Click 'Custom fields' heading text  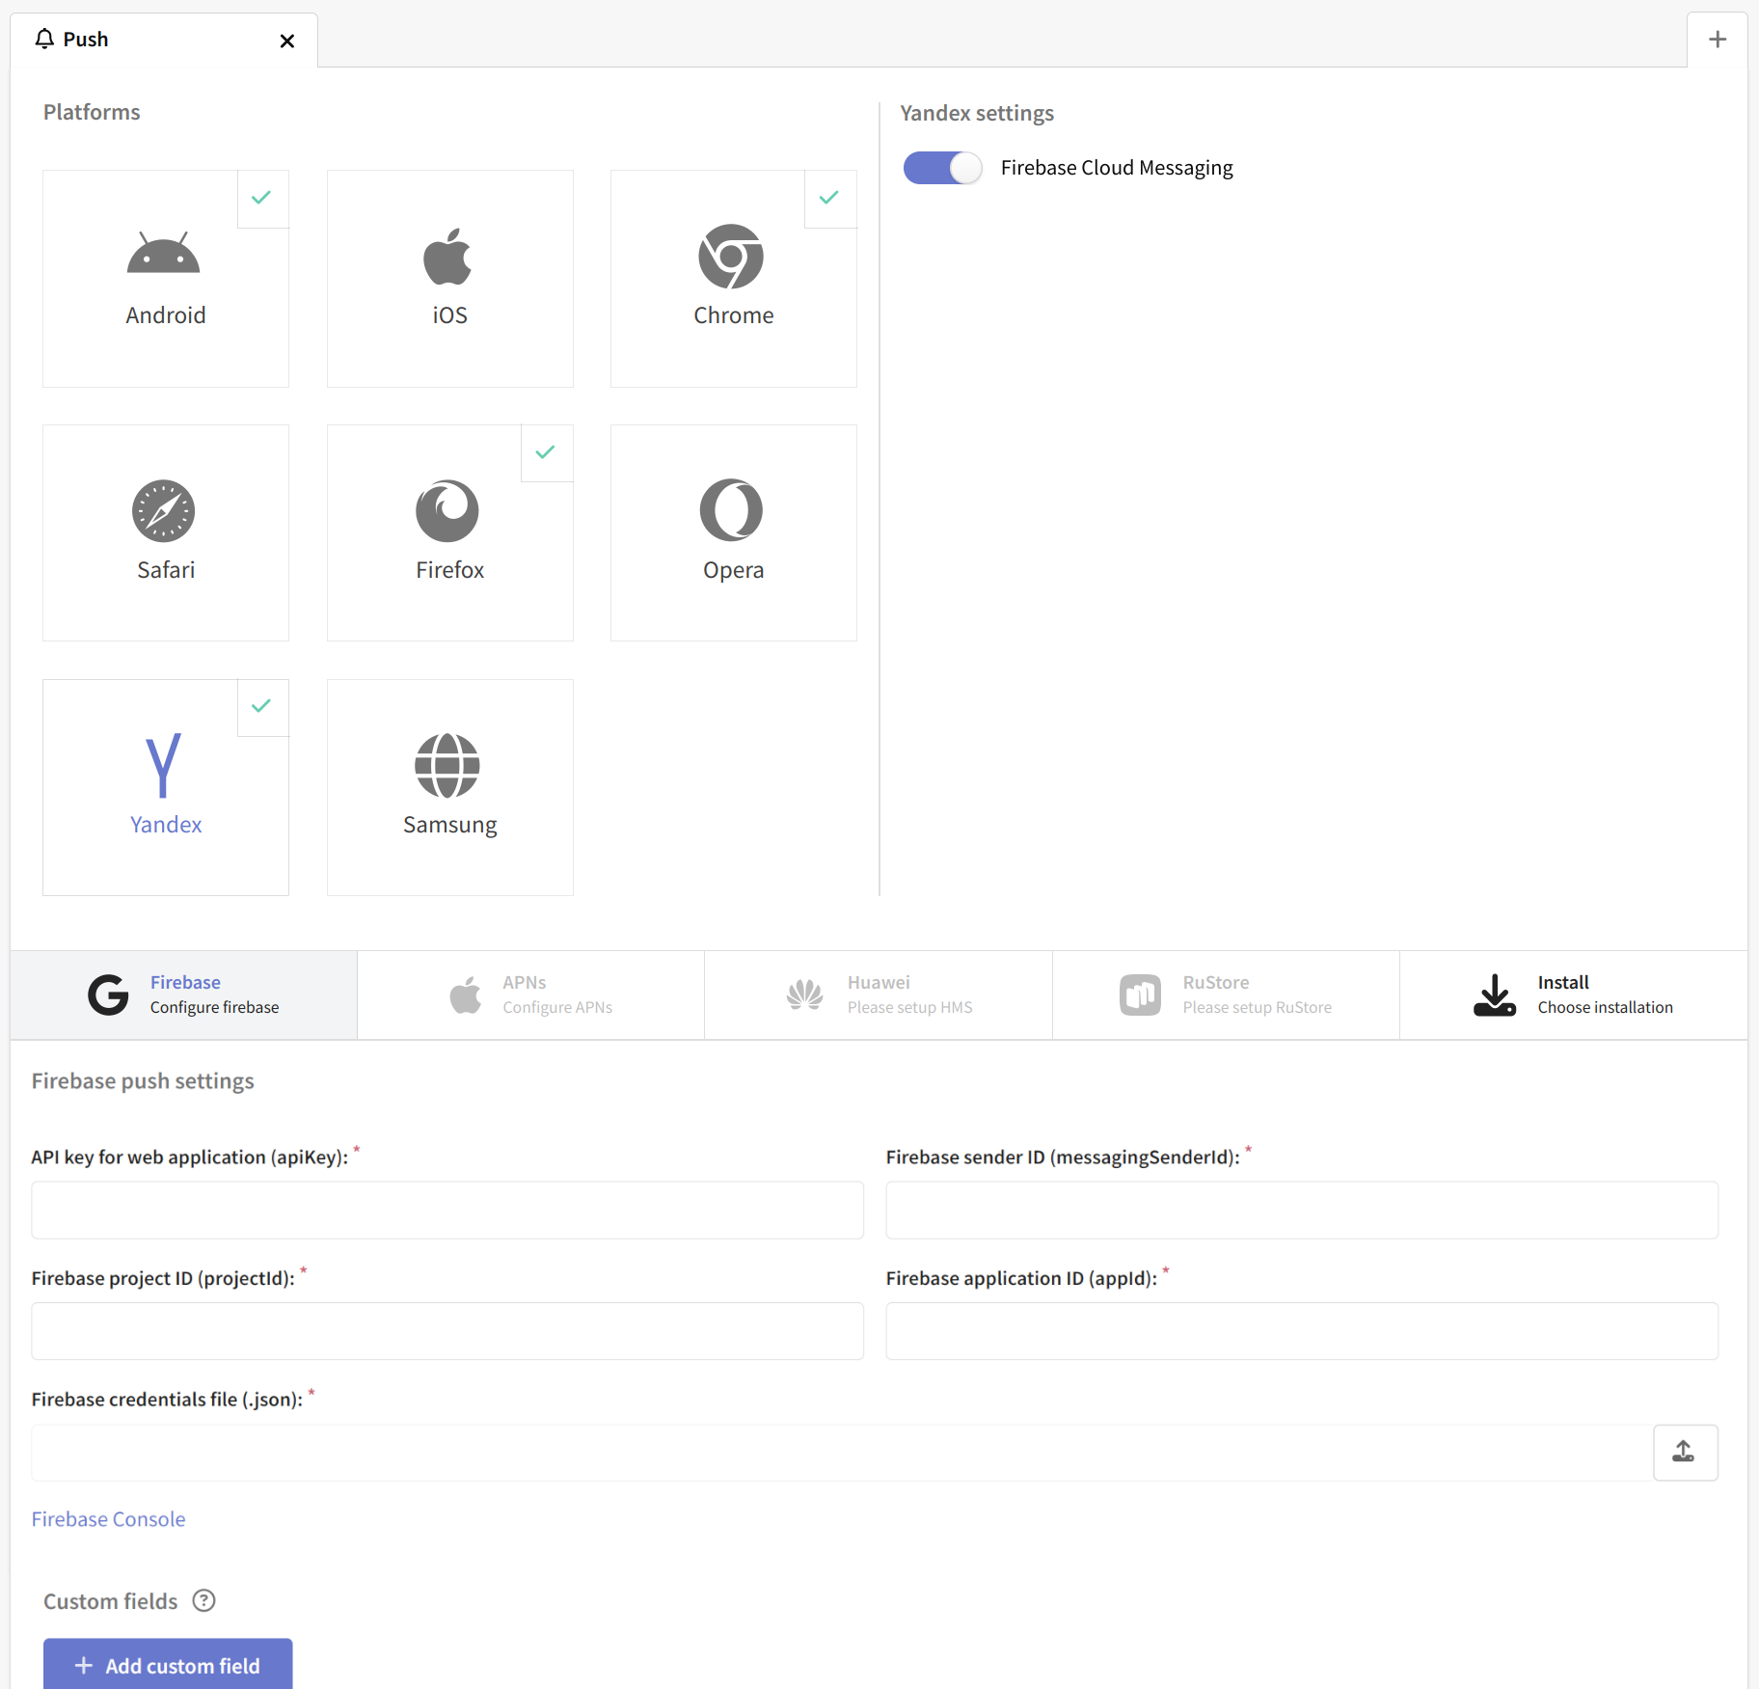(111, 1601)
